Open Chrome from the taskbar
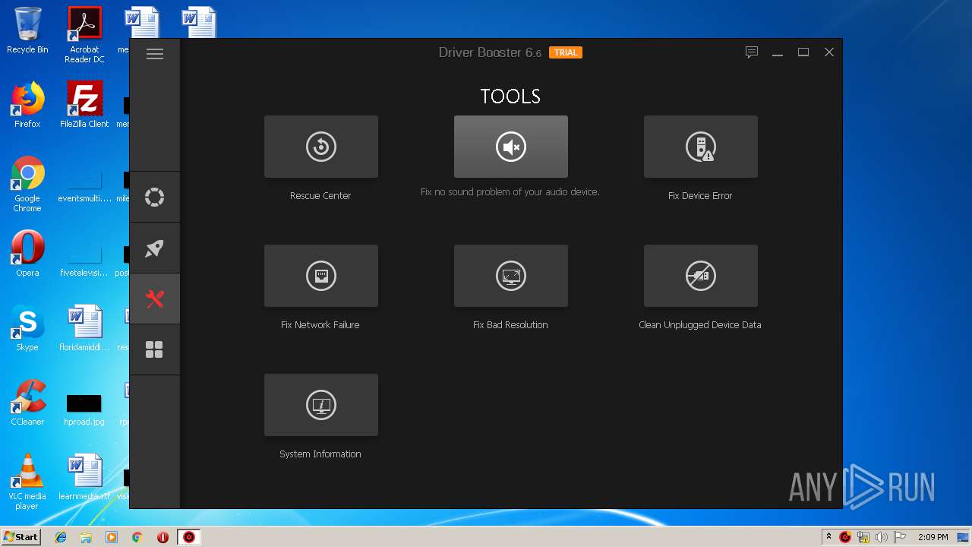 pos(137,537)
